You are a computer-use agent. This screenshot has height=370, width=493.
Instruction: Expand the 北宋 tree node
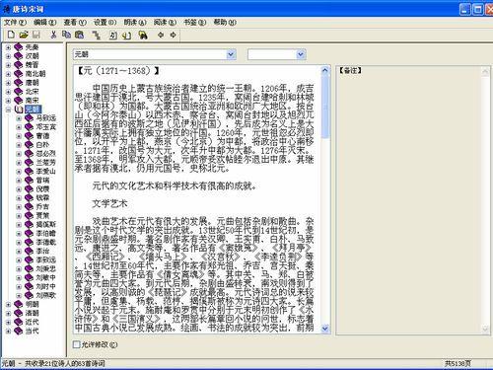(x=8, y=92)
